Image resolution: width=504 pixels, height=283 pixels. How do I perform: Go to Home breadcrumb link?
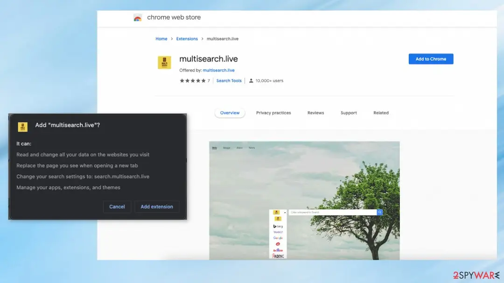161,39
